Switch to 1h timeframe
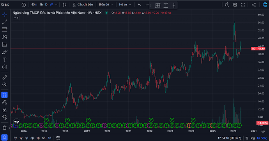 (41, 5)
